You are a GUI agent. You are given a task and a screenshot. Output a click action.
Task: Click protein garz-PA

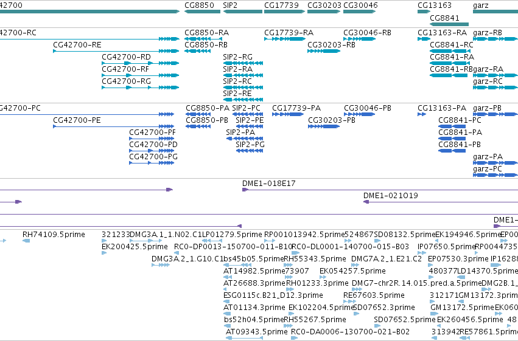(495, 164)
